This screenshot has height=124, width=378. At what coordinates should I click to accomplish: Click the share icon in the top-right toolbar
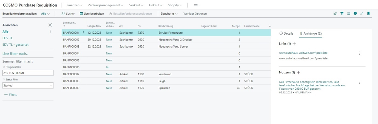(x=335, y=13)
